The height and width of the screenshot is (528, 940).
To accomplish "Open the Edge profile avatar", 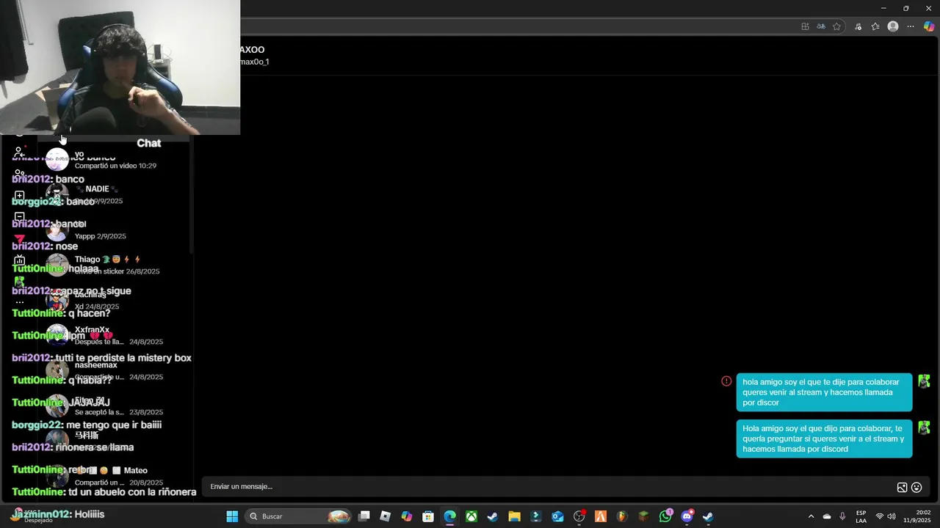I will click(893, 26).
